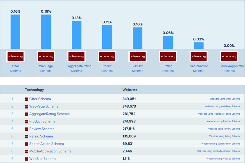The image size is (245, 163).
Task: Click the schema.org logo above Review Schema
Action: pyautogui.click(x=137, y=56)
